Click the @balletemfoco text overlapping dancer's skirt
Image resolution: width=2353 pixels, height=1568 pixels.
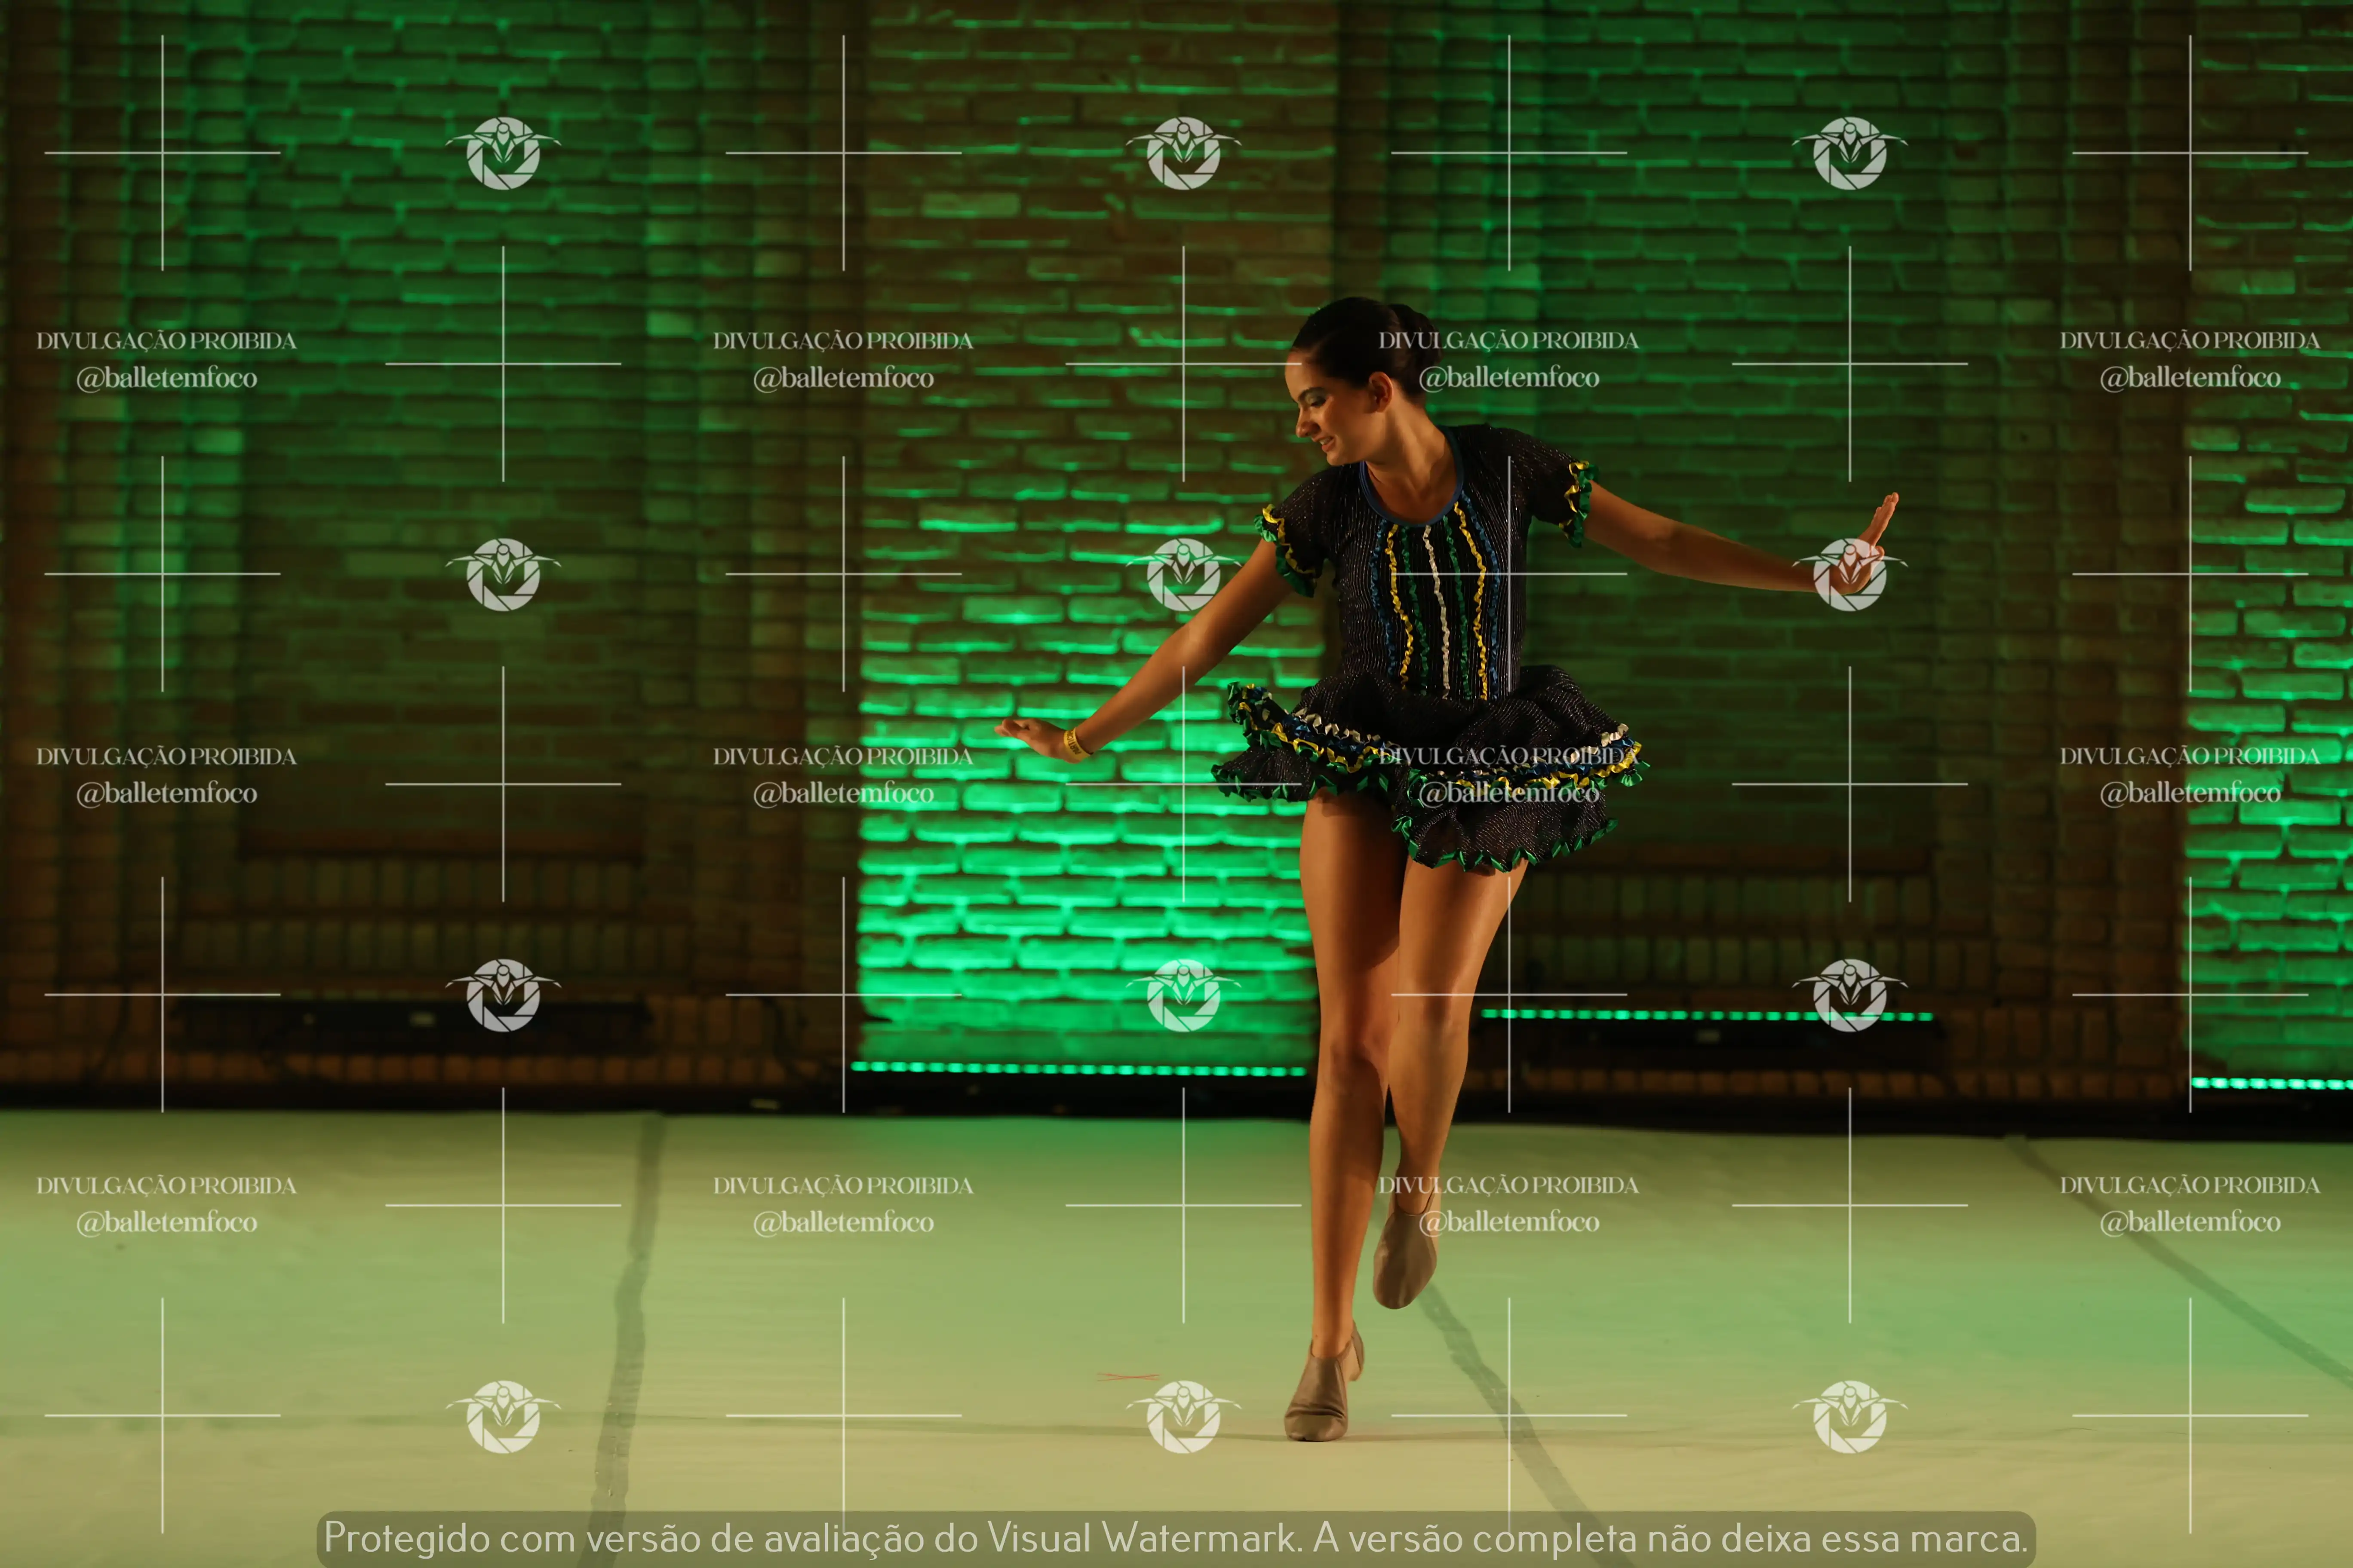tap(1508, 793)
